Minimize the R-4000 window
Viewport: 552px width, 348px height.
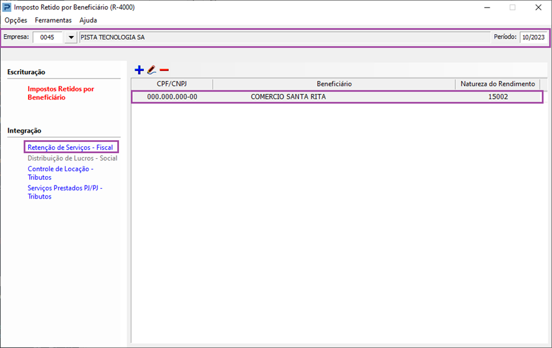pyautogui.click(x=487, y=7)
